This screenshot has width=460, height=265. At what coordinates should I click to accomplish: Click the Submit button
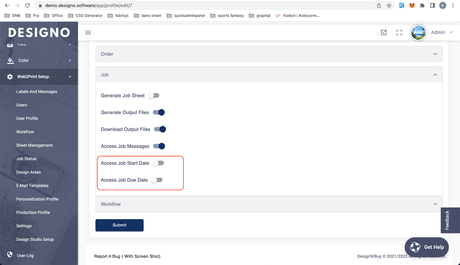pyautogui.click(x=120, y=225)
